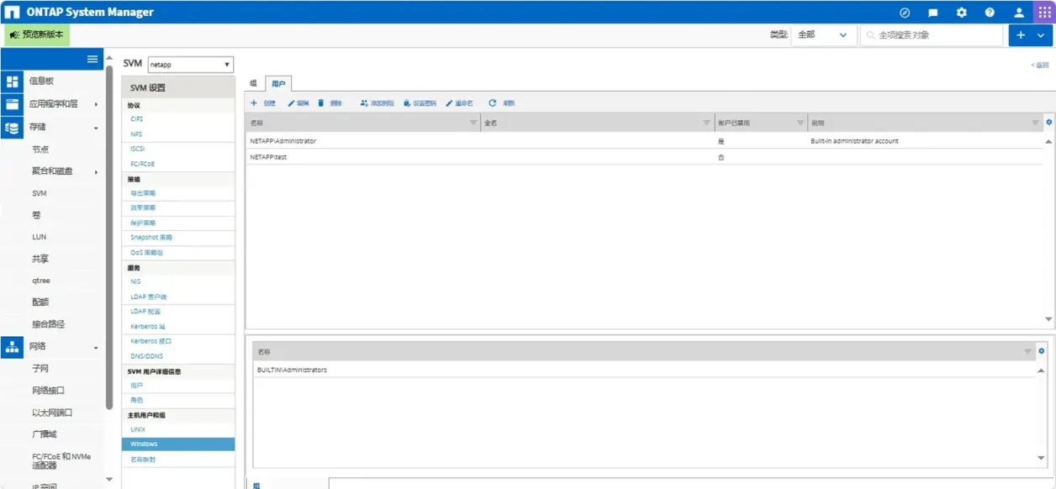This screenshot has width=1056, height=489.
Task: Select BUILTIN\Administrators group row
Action: tap(645, 370)
